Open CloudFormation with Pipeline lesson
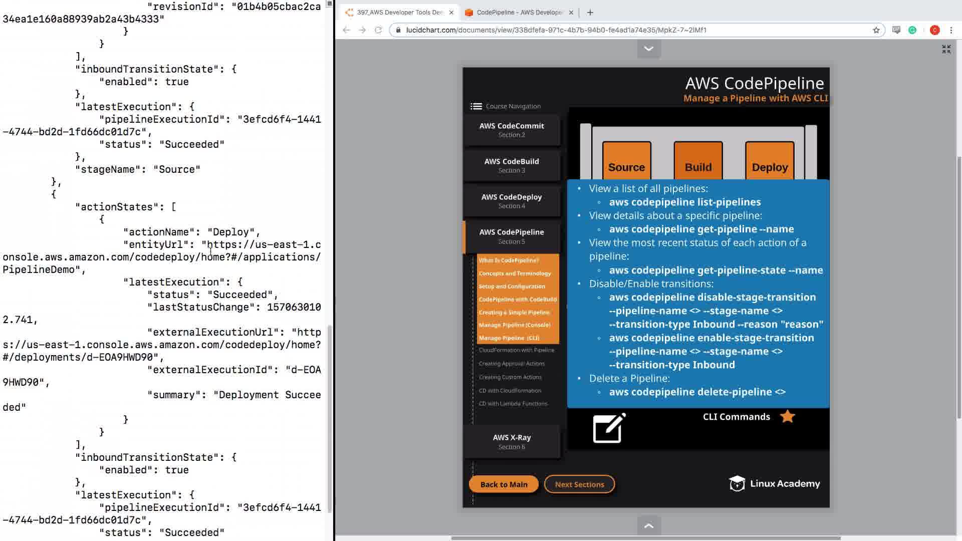This screenshot has width=962, height=541. [516, 350]
